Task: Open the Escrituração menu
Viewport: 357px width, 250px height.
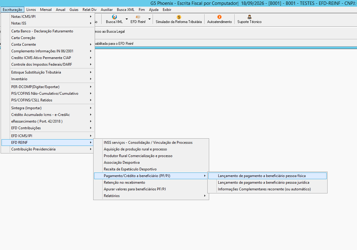Action: pos(12,10)
